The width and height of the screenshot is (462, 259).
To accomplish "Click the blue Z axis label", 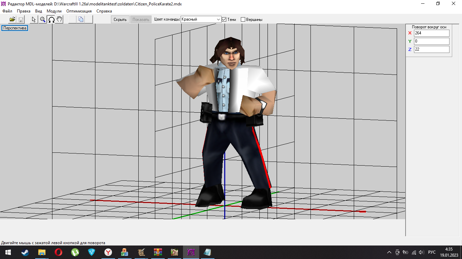I will (x=410, y=49).
